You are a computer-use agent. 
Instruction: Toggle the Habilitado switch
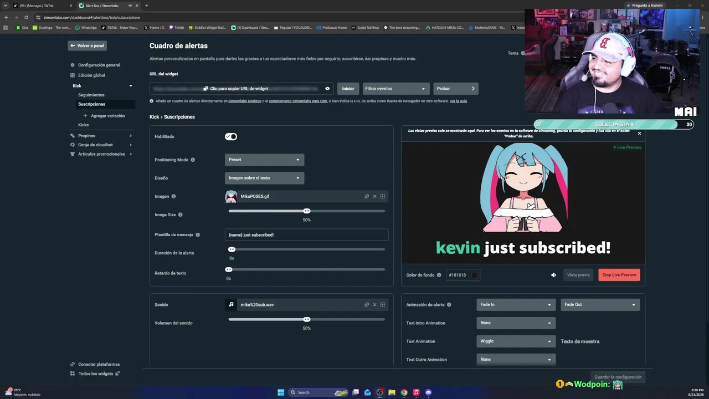[x=231, y=136]
